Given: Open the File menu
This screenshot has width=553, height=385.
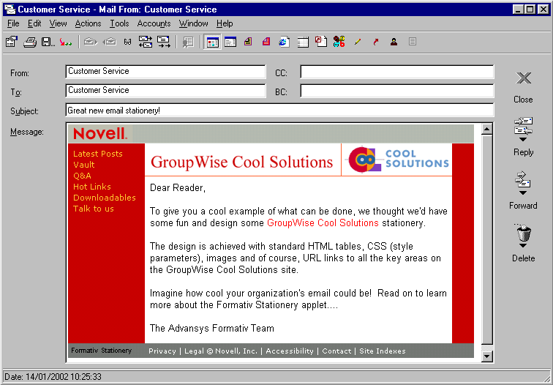Looking at the screenshot, I should pos(13,23).
